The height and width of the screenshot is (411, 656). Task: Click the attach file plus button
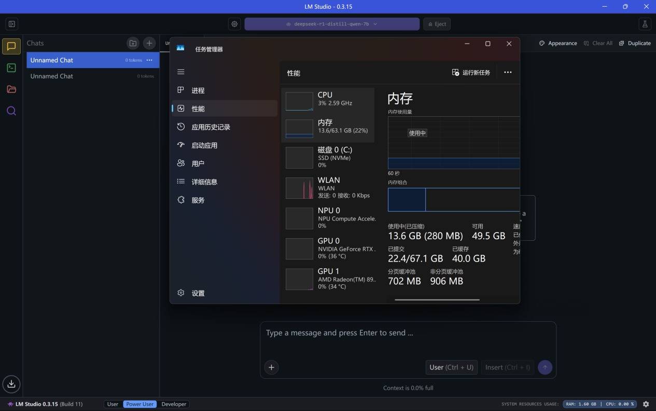[271, 367]
